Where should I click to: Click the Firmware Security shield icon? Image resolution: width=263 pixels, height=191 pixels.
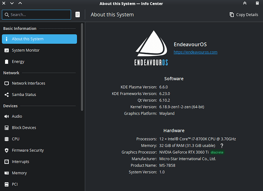(6, 151)
